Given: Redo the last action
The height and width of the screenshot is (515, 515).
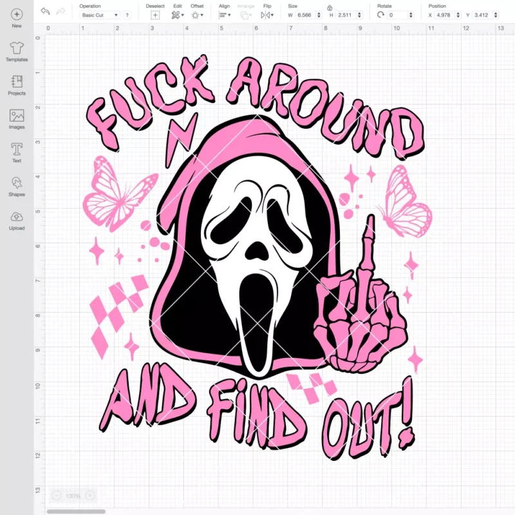Looking at the screenshot, I should [61, 12].
